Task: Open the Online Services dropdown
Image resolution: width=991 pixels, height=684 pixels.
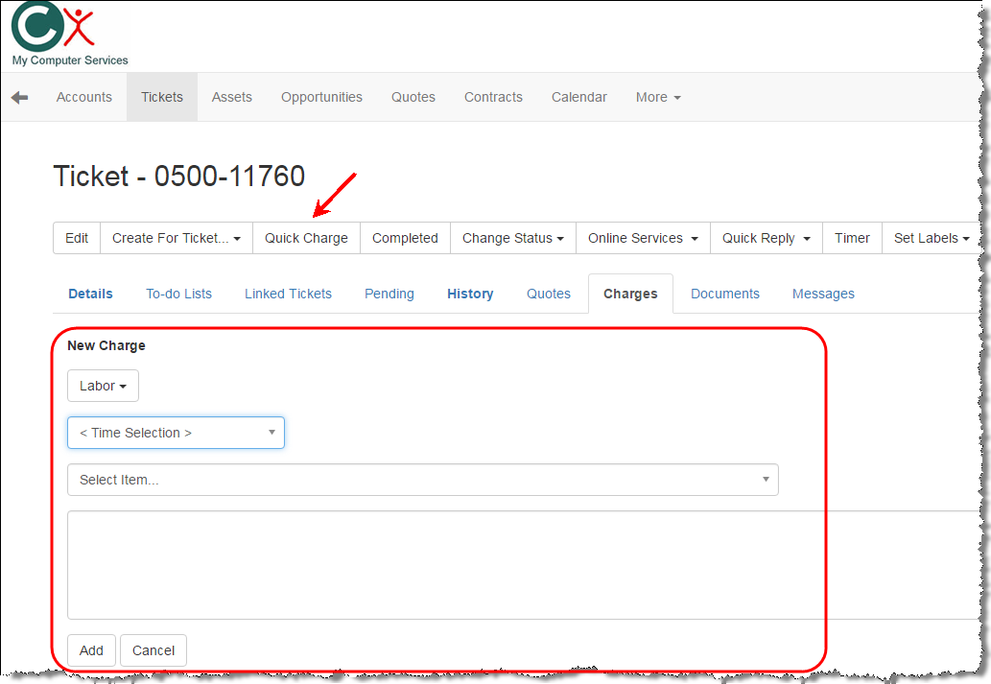Action: 642,239
